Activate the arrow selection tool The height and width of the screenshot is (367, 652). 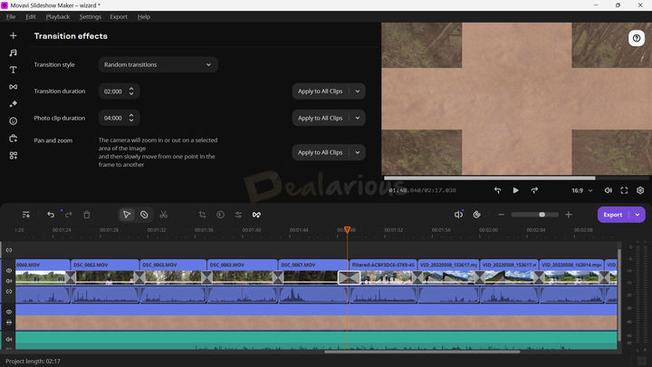[127, 215]
